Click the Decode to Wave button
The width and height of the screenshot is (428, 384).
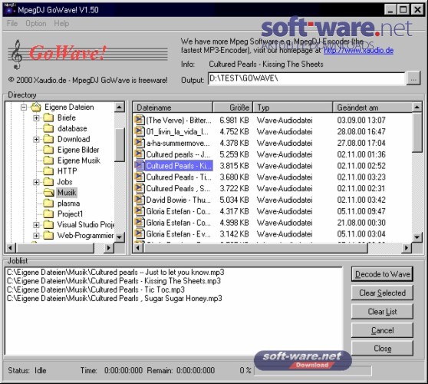coord(382,274)
